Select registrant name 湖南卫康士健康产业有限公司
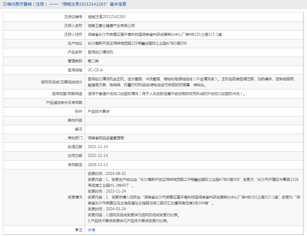Image resolution: width=307 pixels, height=236 pixels. (x=111, y=26)
